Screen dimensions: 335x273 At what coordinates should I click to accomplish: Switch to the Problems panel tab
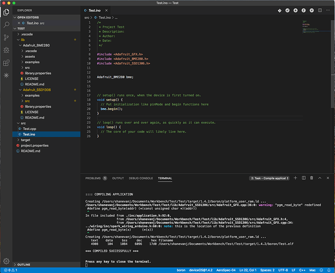(x=93, y=178)
